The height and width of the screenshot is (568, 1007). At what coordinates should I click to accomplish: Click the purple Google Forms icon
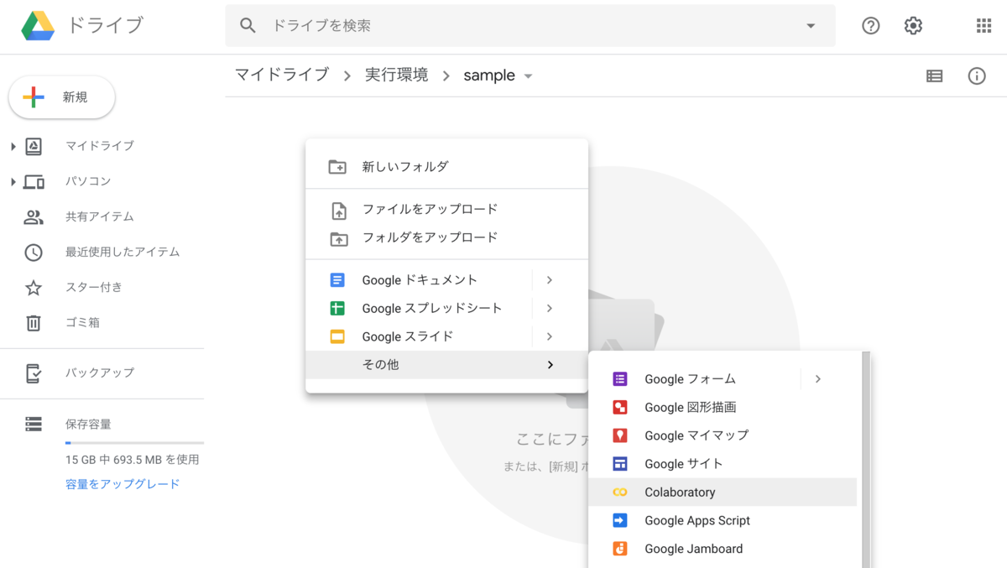coord(620,379)
